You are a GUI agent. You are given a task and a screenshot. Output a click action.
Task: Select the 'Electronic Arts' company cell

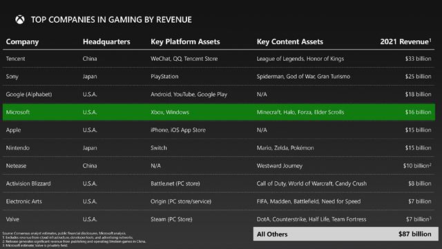point(23,201)
